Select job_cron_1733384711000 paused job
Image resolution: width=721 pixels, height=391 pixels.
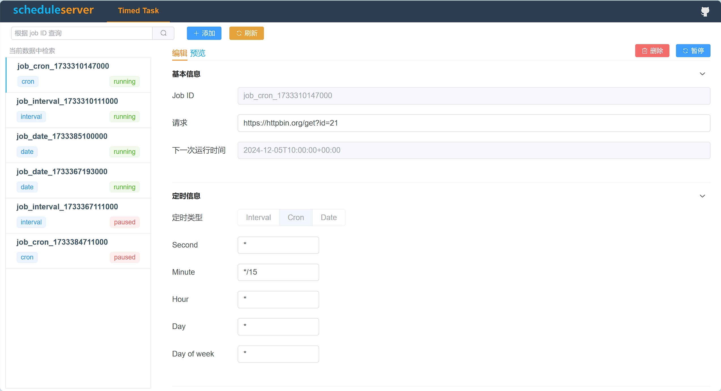tap(62, 242)
